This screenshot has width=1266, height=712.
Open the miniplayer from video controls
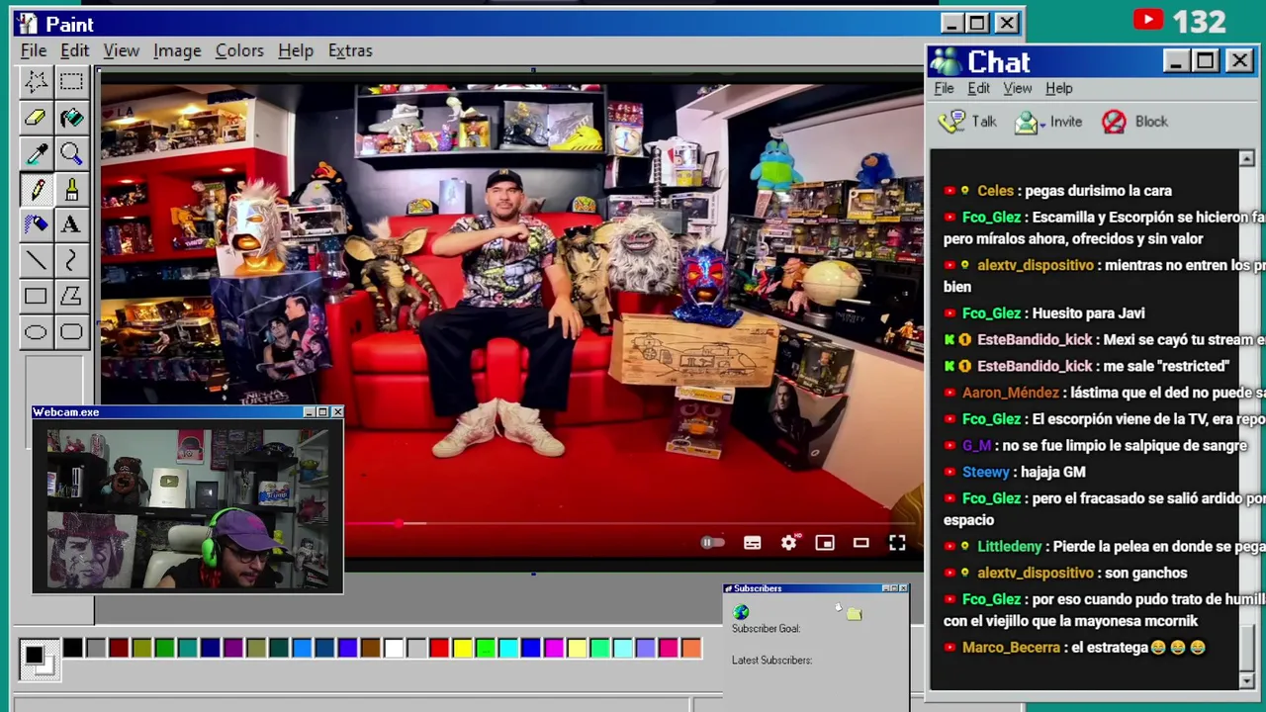[x=824, y=543]
